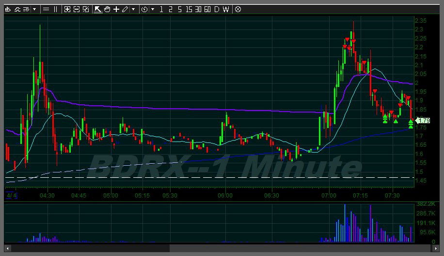Switch to Daily (D) interval
Image resolution: width=444 pixels, height=256 pixels.
217,9
